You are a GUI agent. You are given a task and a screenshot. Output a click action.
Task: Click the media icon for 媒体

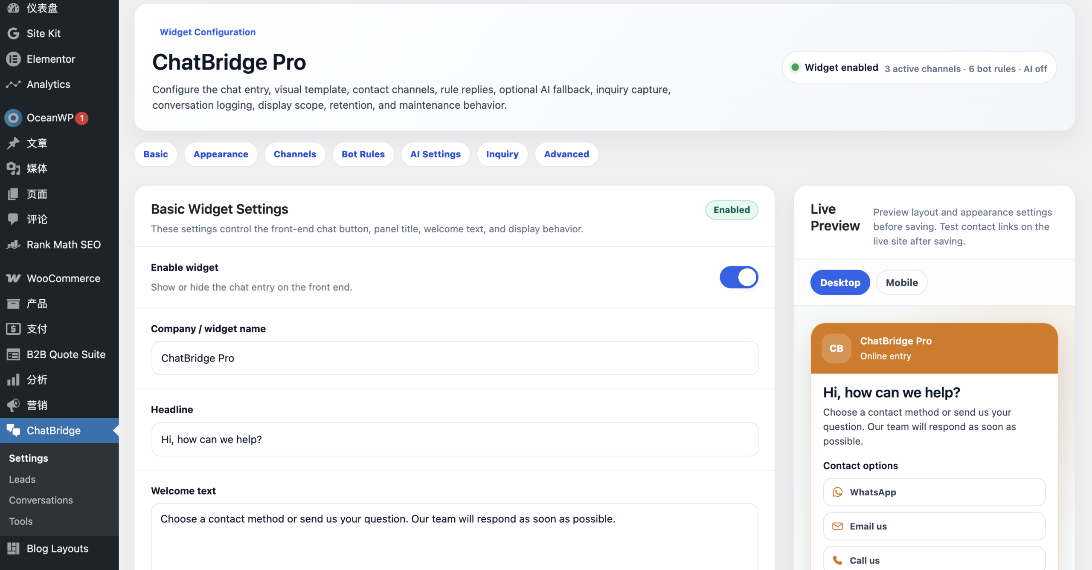13,169
